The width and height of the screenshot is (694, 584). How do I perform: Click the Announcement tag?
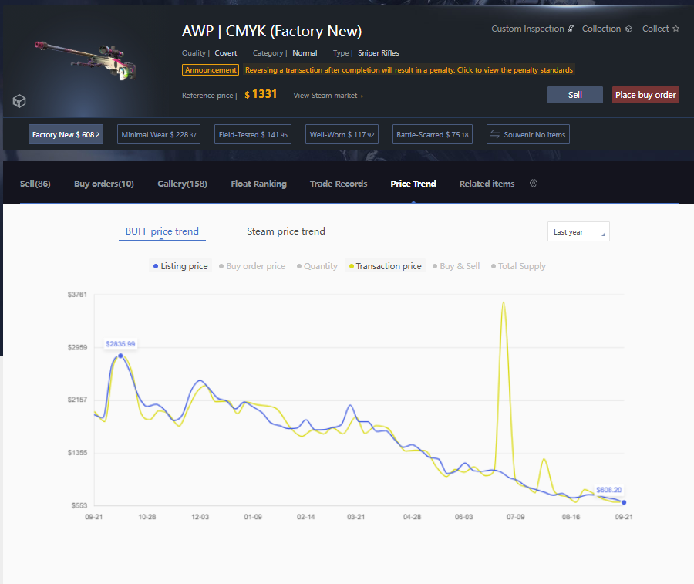[211, 70]
